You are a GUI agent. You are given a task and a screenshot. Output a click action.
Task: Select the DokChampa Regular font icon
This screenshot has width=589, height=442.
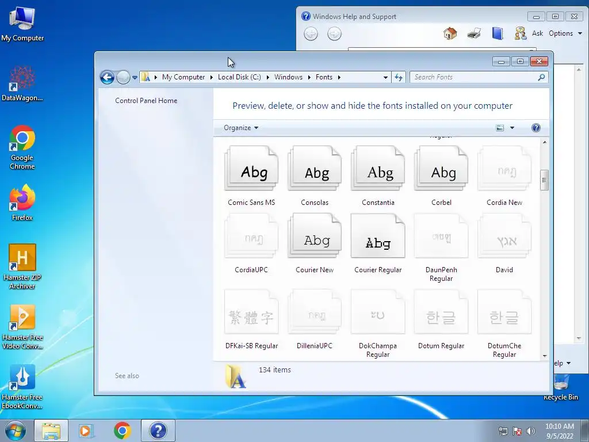point(378,311)
